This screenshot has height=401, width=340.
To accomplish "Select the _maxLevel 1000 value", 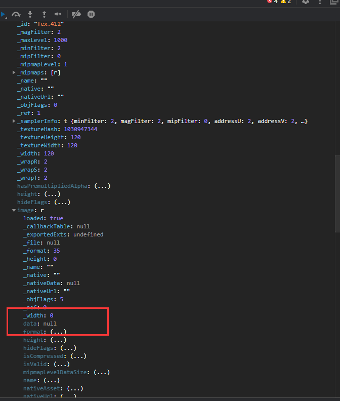I will coord(61,40).
